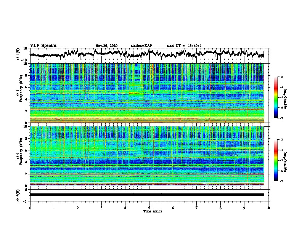Click time axis tick label "7"

[197, 208]
